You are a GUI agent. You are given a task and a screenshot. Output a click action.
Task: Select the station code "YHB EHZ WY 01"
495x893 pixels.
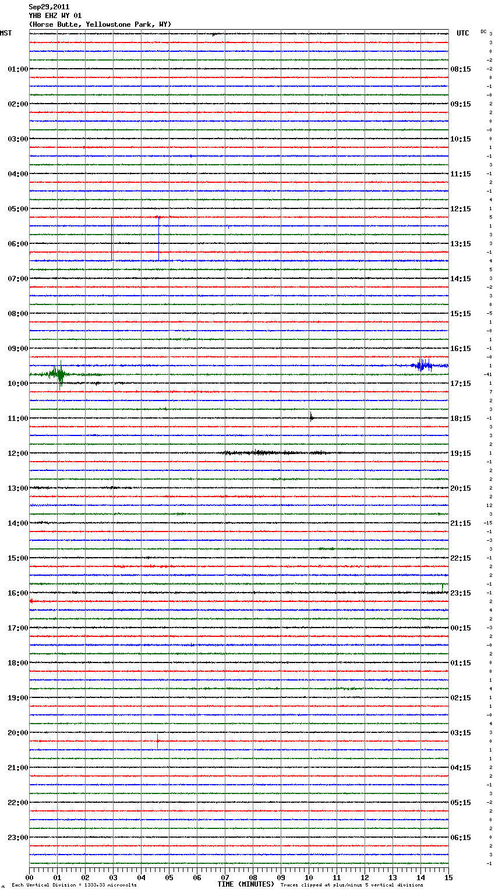click(x=55, y=16)
